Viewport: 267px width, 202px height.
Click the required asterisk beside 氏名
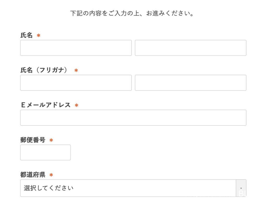[39, 36]
